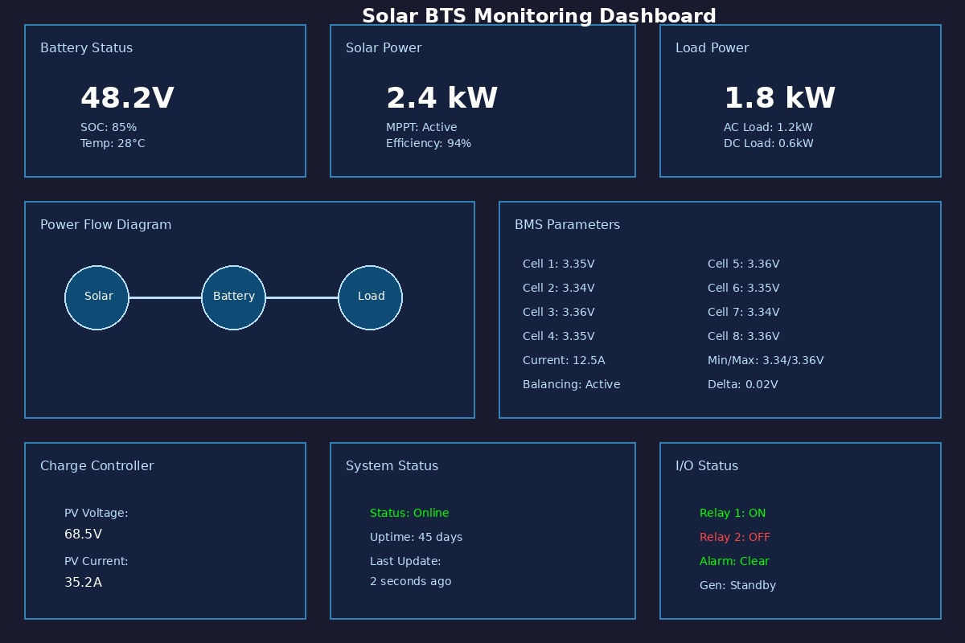This screenshot has width=965, height=643.
Task: Select the Battery node in Power Flow Diagram
Action: tap(233, 297)
